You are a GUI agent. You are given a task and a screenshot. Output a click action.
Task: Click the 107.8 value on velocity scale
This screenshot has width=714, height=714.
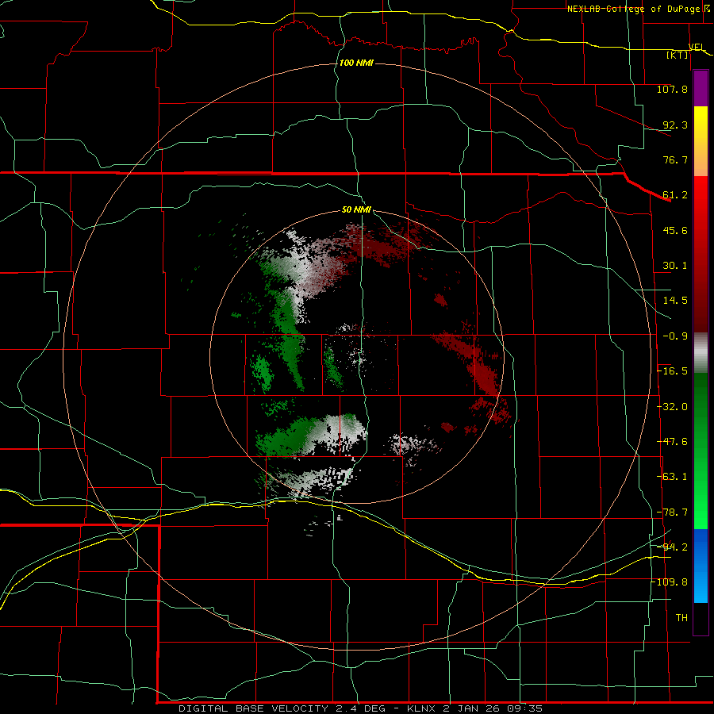click(x=672, y=89)
